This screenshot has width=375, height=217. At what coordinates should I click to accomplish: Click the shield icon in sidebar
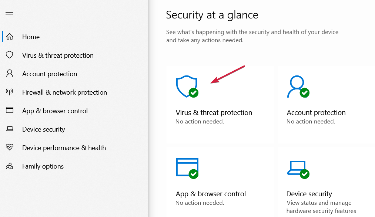(x=10, y=55)
